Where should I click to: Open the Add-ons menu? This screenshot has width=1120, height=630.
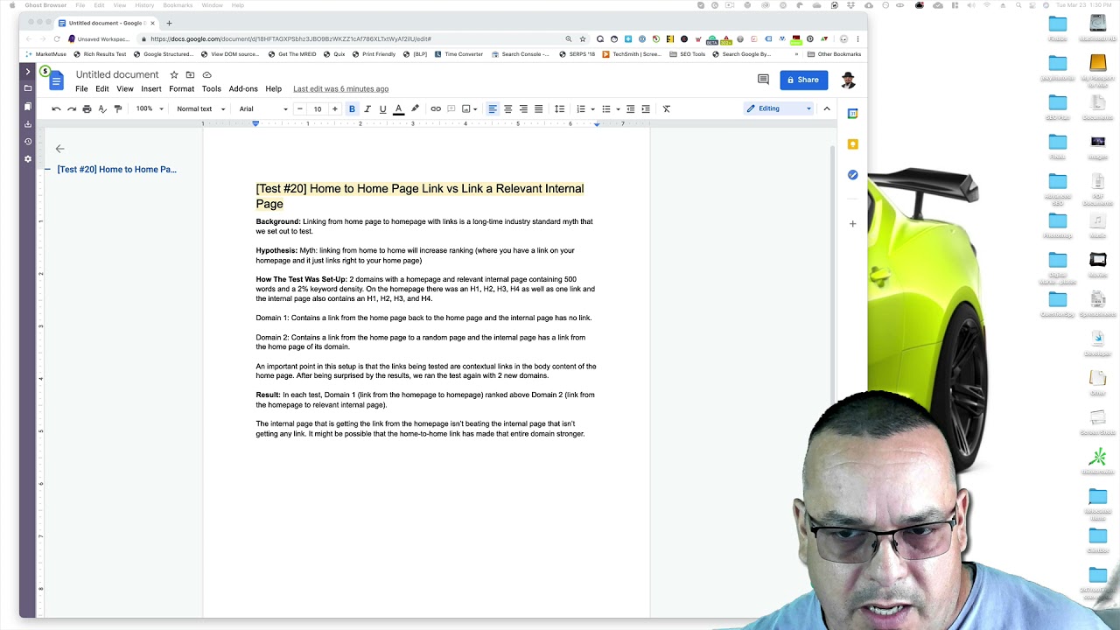243,88
